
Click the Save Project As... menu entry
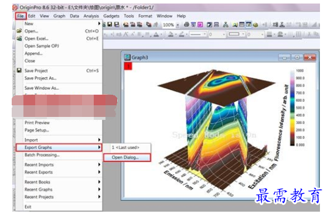point(40,78)
